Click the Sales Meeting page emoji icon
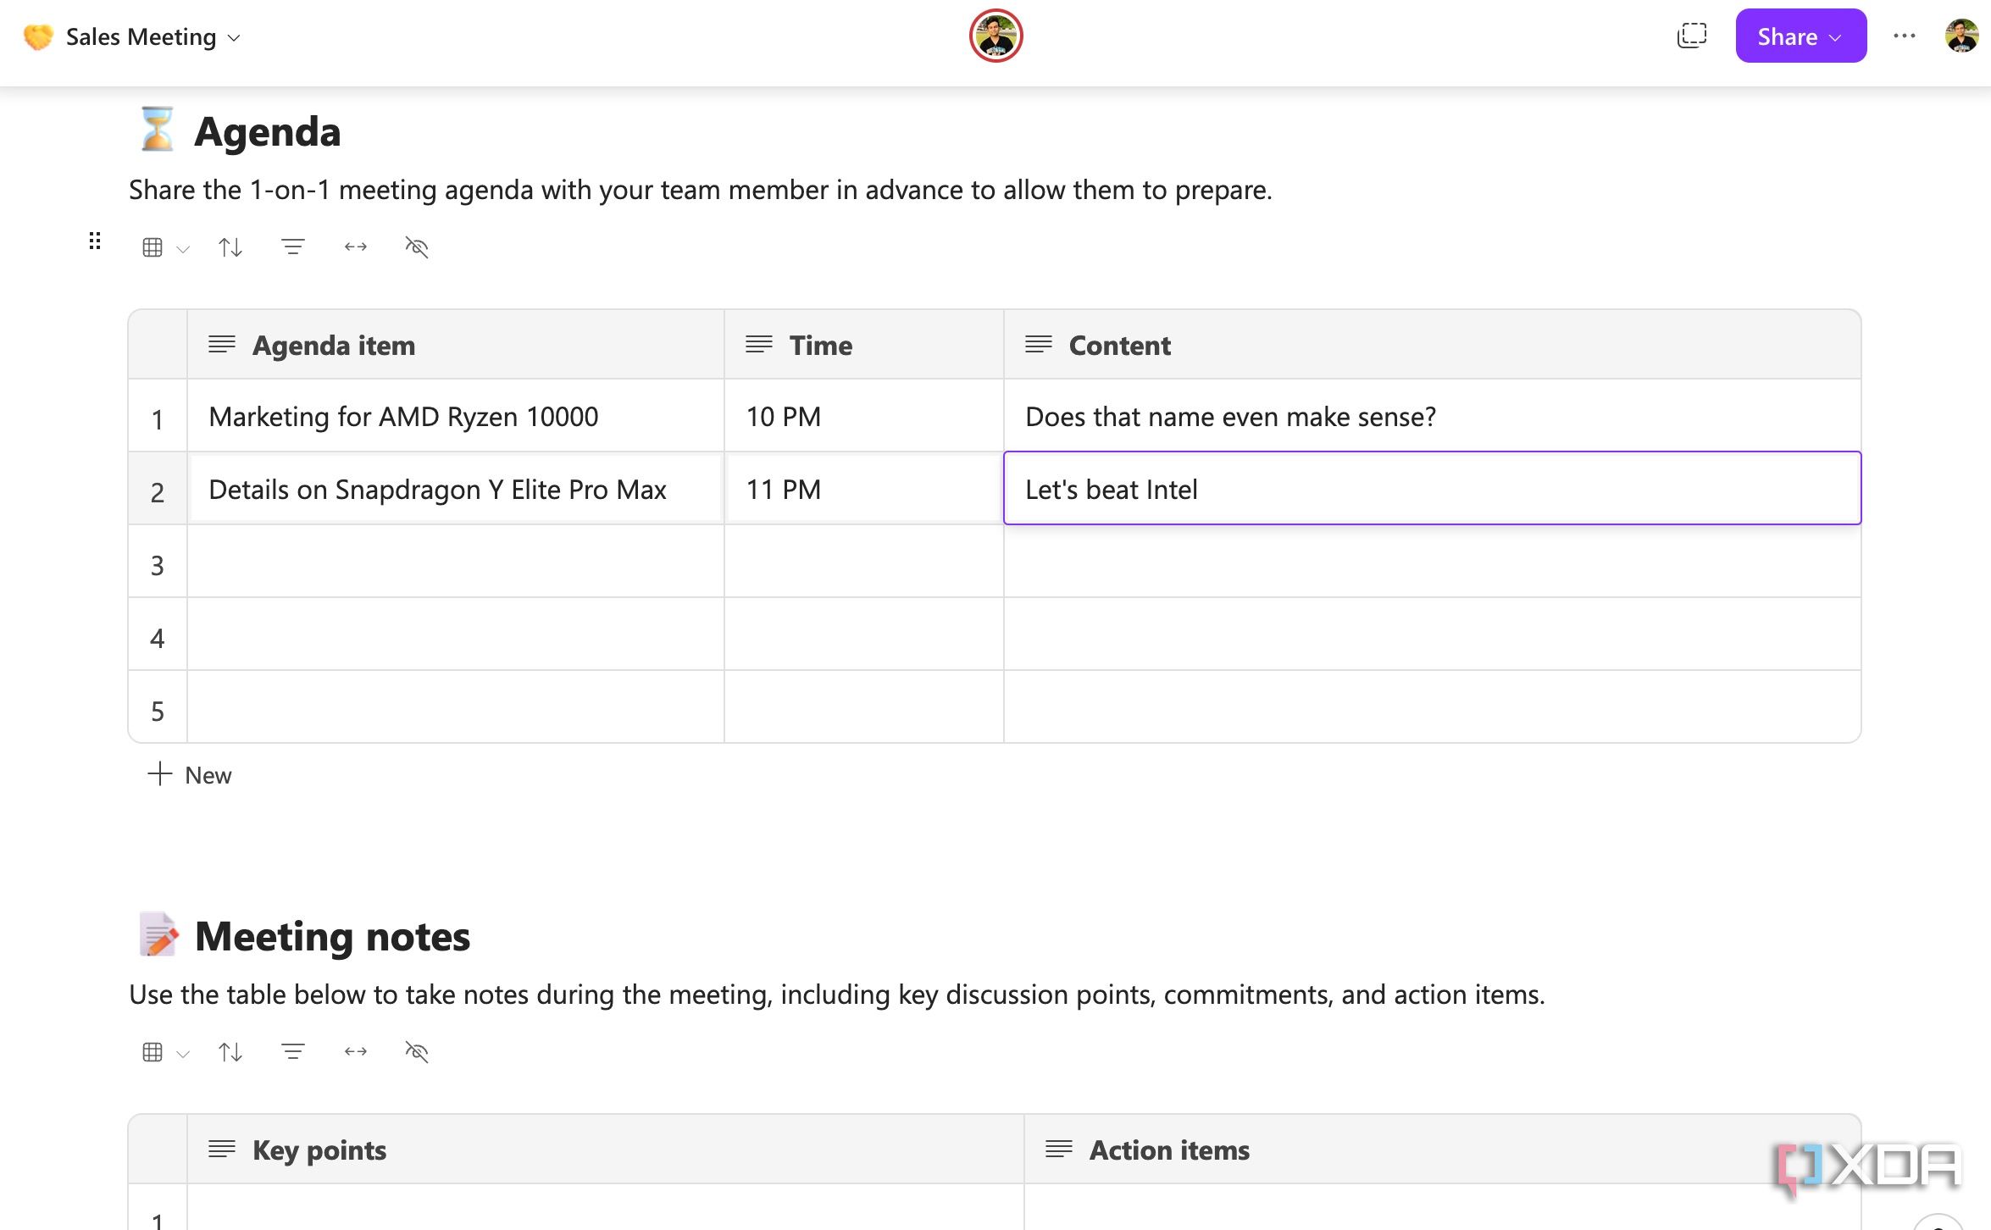The image size is (1991, 1230). (38, 36)
